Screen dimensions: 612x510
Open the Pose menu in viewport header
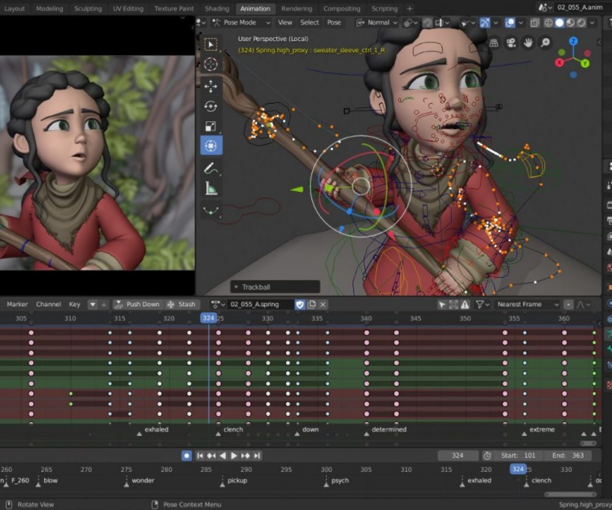(334, 23)
